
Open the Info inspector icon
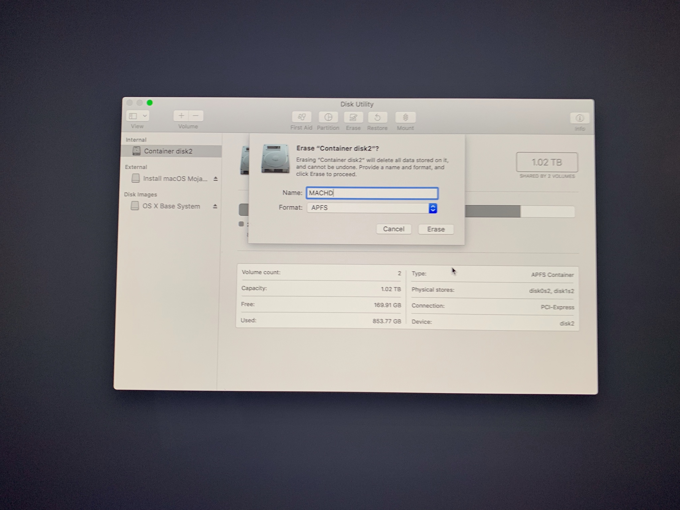coord(579,118)
